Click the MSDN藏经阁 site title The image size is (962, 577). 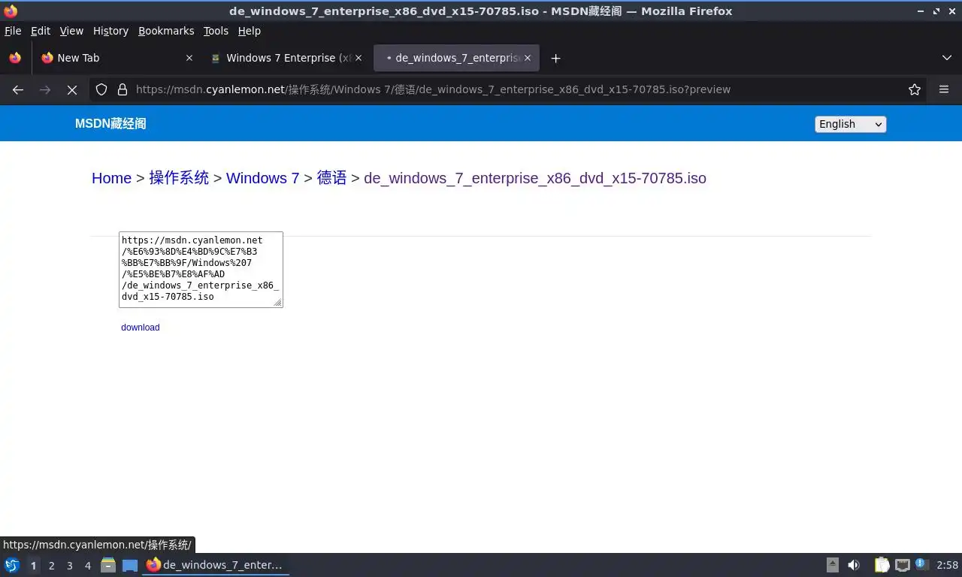click(110, 124)
